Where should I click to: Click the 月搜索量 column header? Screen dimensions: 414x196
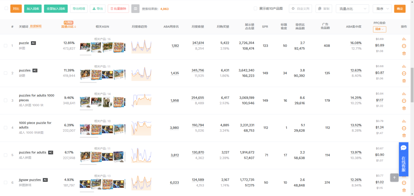point(198,27)
